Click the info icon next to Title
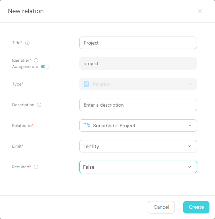This screenshot has width=215, height=219. click(27, 43)
